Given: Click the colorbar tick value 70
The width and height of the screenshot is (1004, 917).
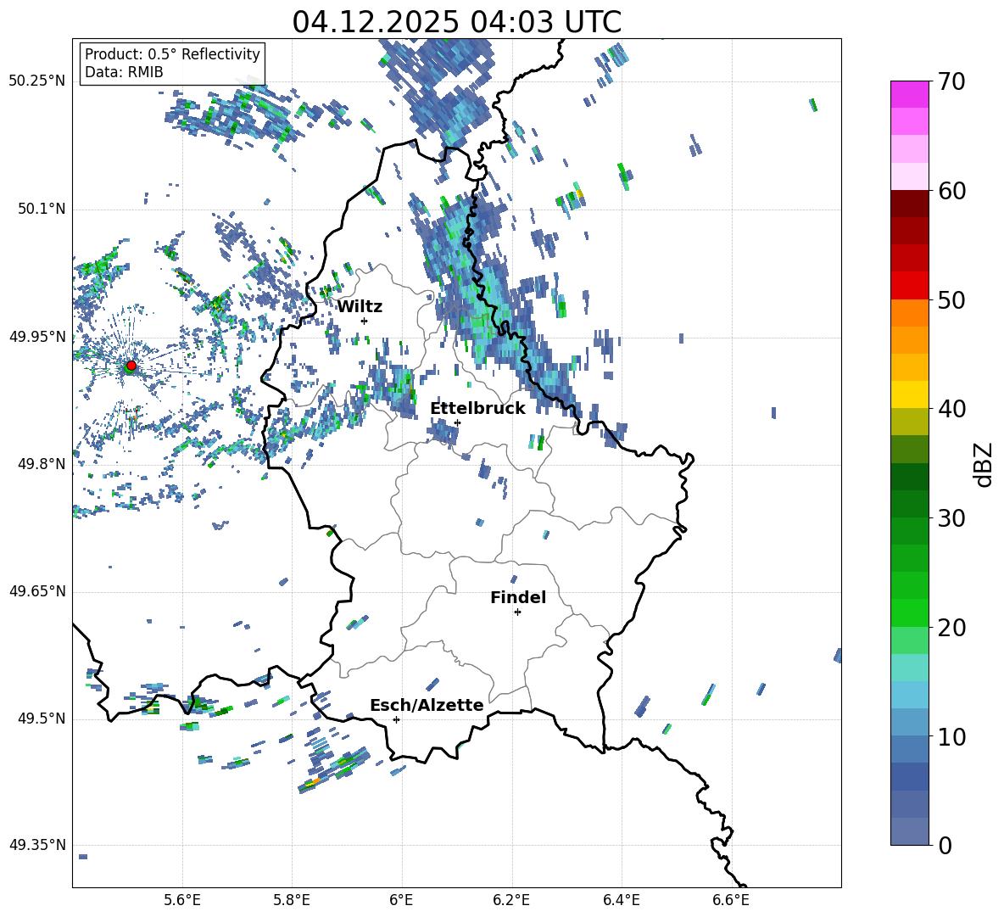Looking at the screenshot, I should tap(951, 82).
